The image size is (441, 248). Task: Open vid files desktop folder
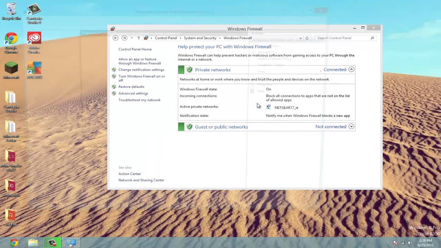point(11,218)
